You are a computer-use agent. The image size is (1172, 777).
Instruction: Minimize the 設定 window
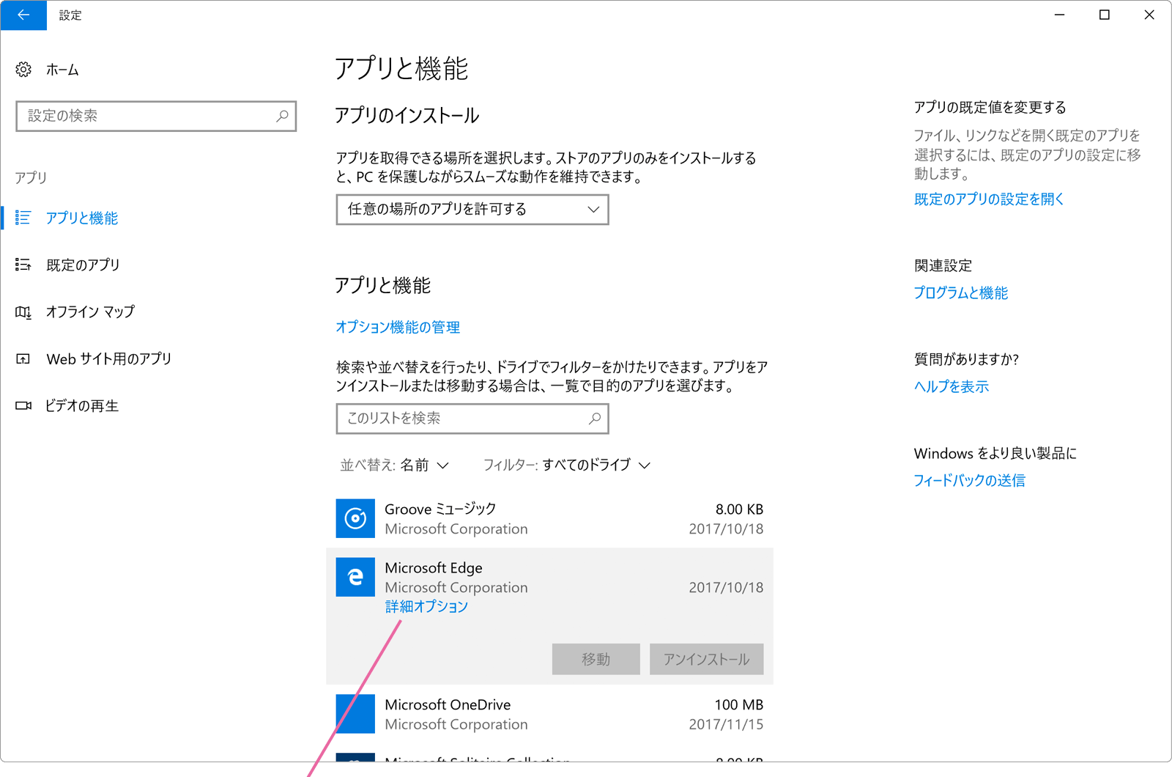pos(1059,15)
